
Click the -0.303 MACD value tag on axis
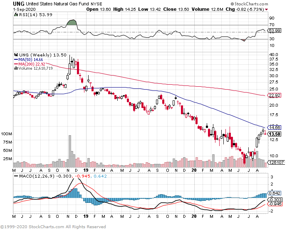275,200
